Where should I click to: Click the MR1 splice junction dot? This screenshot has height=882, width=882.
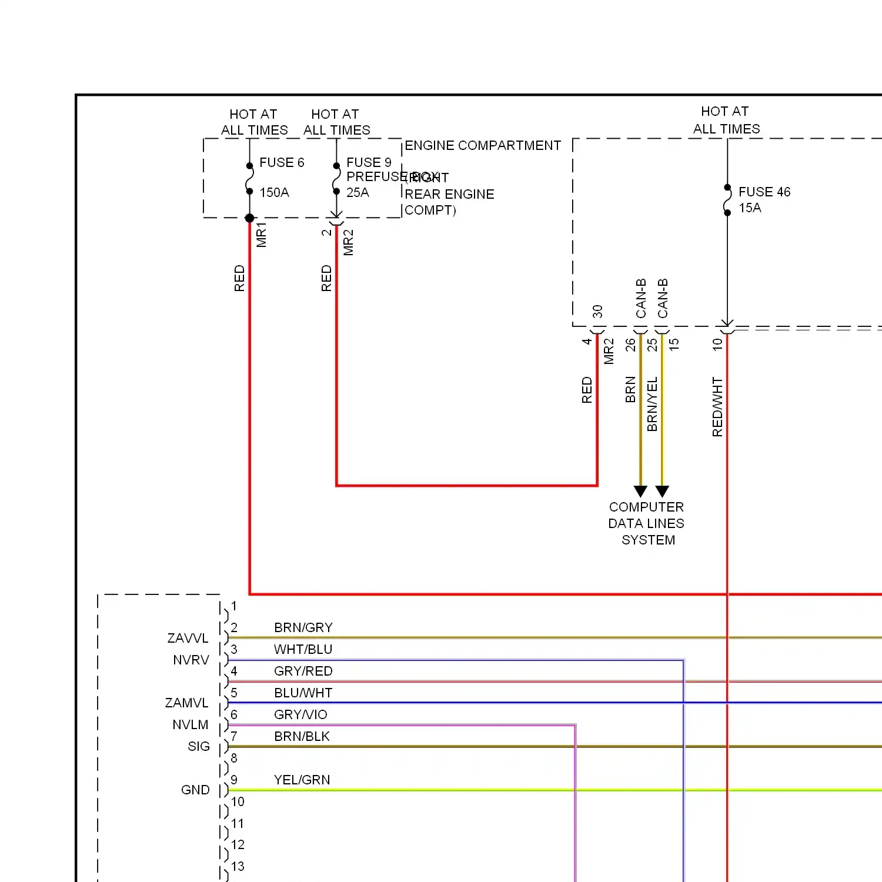click(249, 218)
